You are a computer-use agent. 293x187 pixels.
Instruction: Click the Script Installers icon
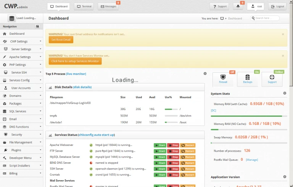point(5,166)
